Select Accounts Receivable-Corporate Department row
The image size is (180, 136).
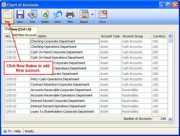point(61,90)
